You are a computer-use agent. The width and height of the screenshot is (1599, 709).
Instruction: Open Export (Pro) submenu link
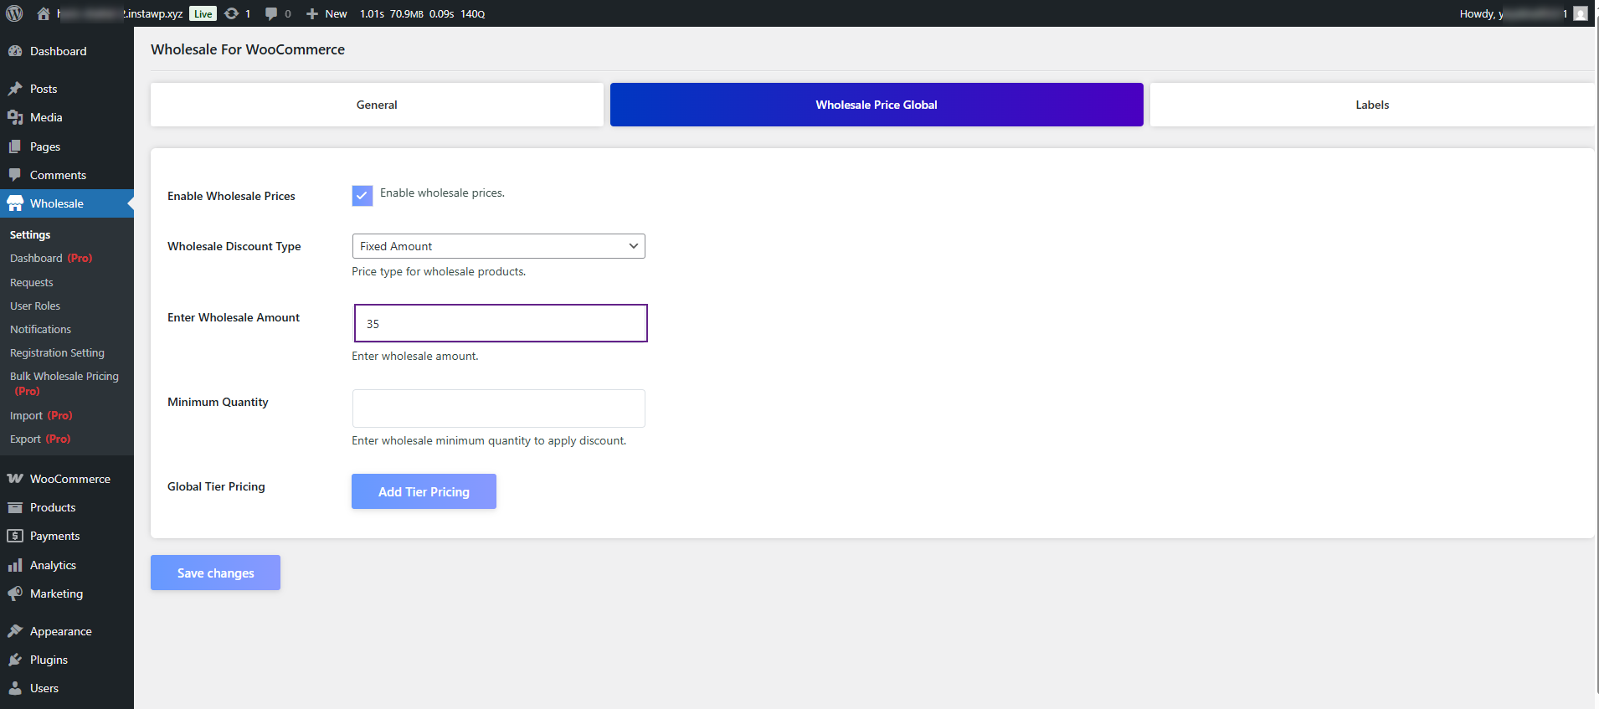[40, 439]
